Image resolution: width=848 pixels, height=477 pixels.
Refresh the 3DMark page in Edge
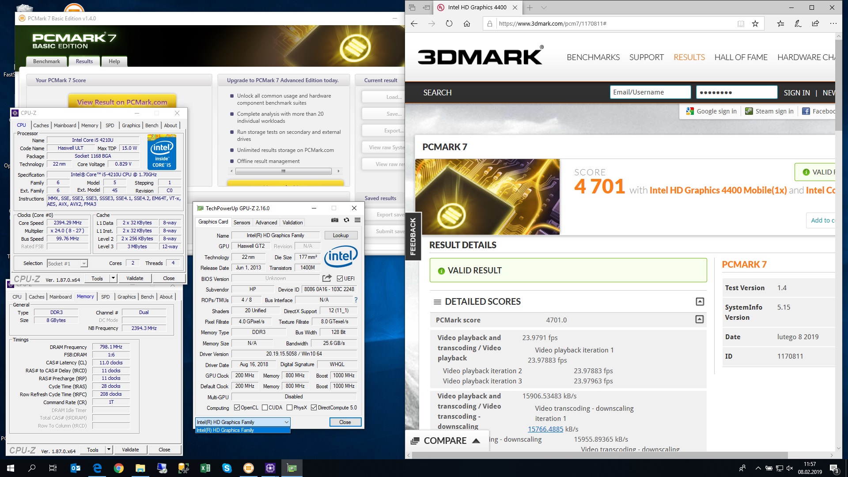point(449,24)
